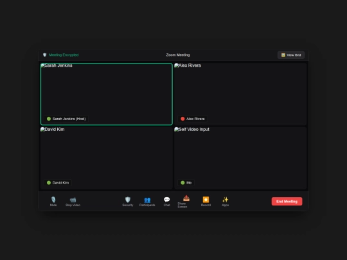Click the green status dot beside Me
The width and height of the screenshot is (347, 260).
pyautogui.click(x=182, y=182)
